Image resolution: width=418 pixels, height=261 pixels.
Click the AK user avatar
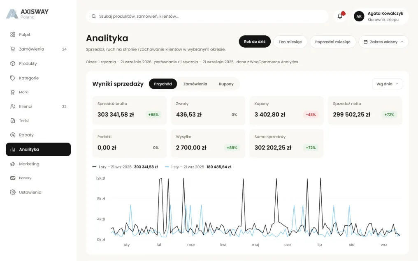pos(359,16)
